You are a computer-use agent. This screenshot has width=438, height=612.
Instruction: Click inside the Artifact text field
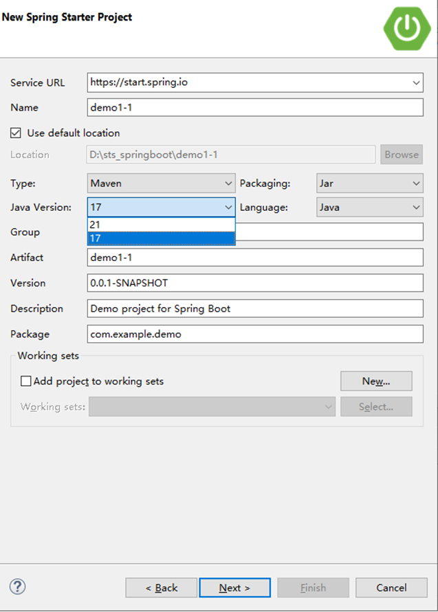pos(254,257)
